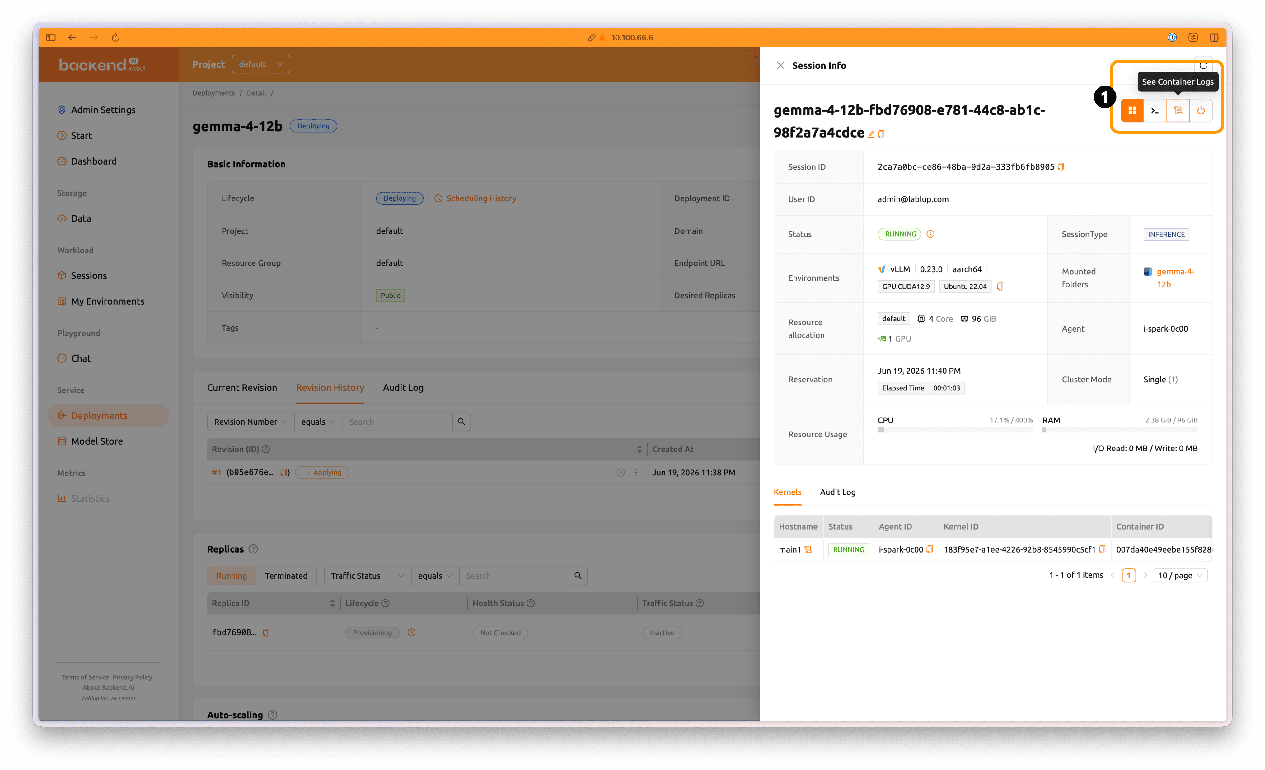Run the replica filter search
Screen dimensions: 1265x770
578,576
